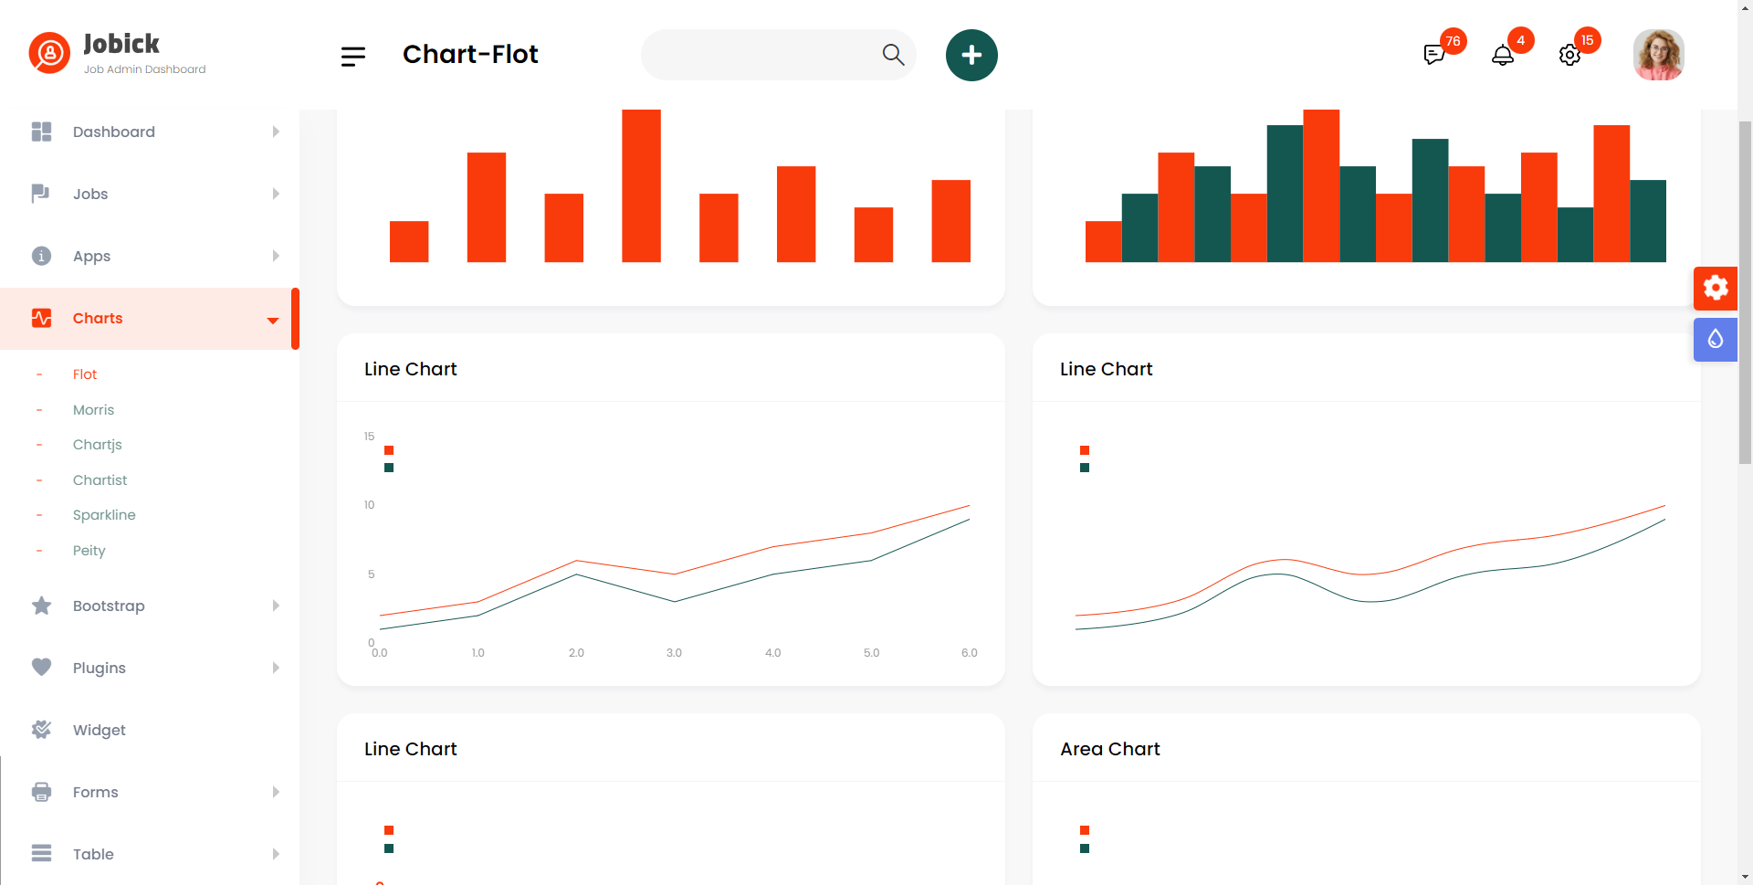This screenshot has height=885, width=1753.
Task: Open the Table menu item
Action: (150, 854)
